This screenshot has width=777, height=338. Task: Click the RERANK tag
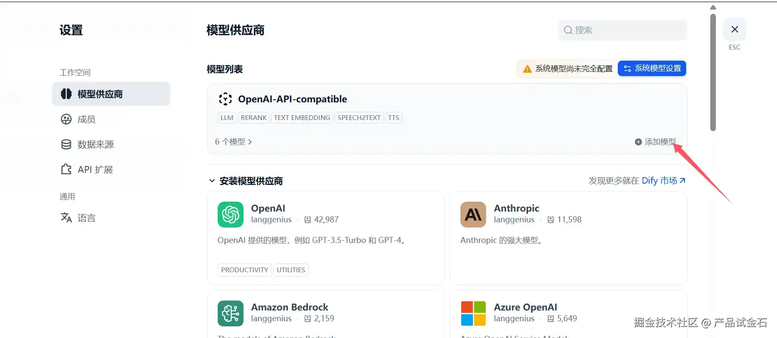(254, 118)
